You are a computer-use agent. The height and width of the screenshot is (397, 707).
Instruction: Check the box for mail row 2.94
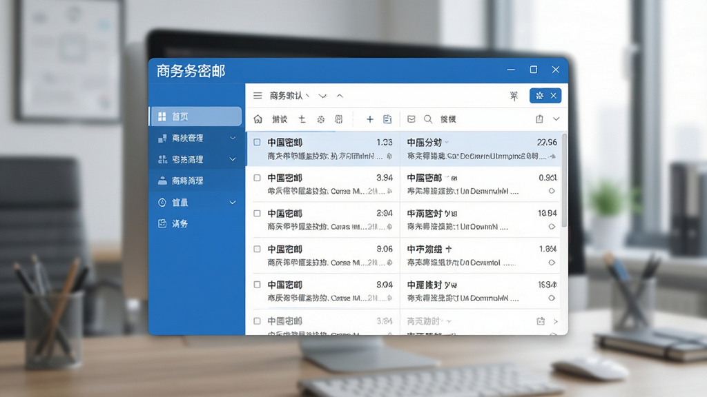point(257,214)
